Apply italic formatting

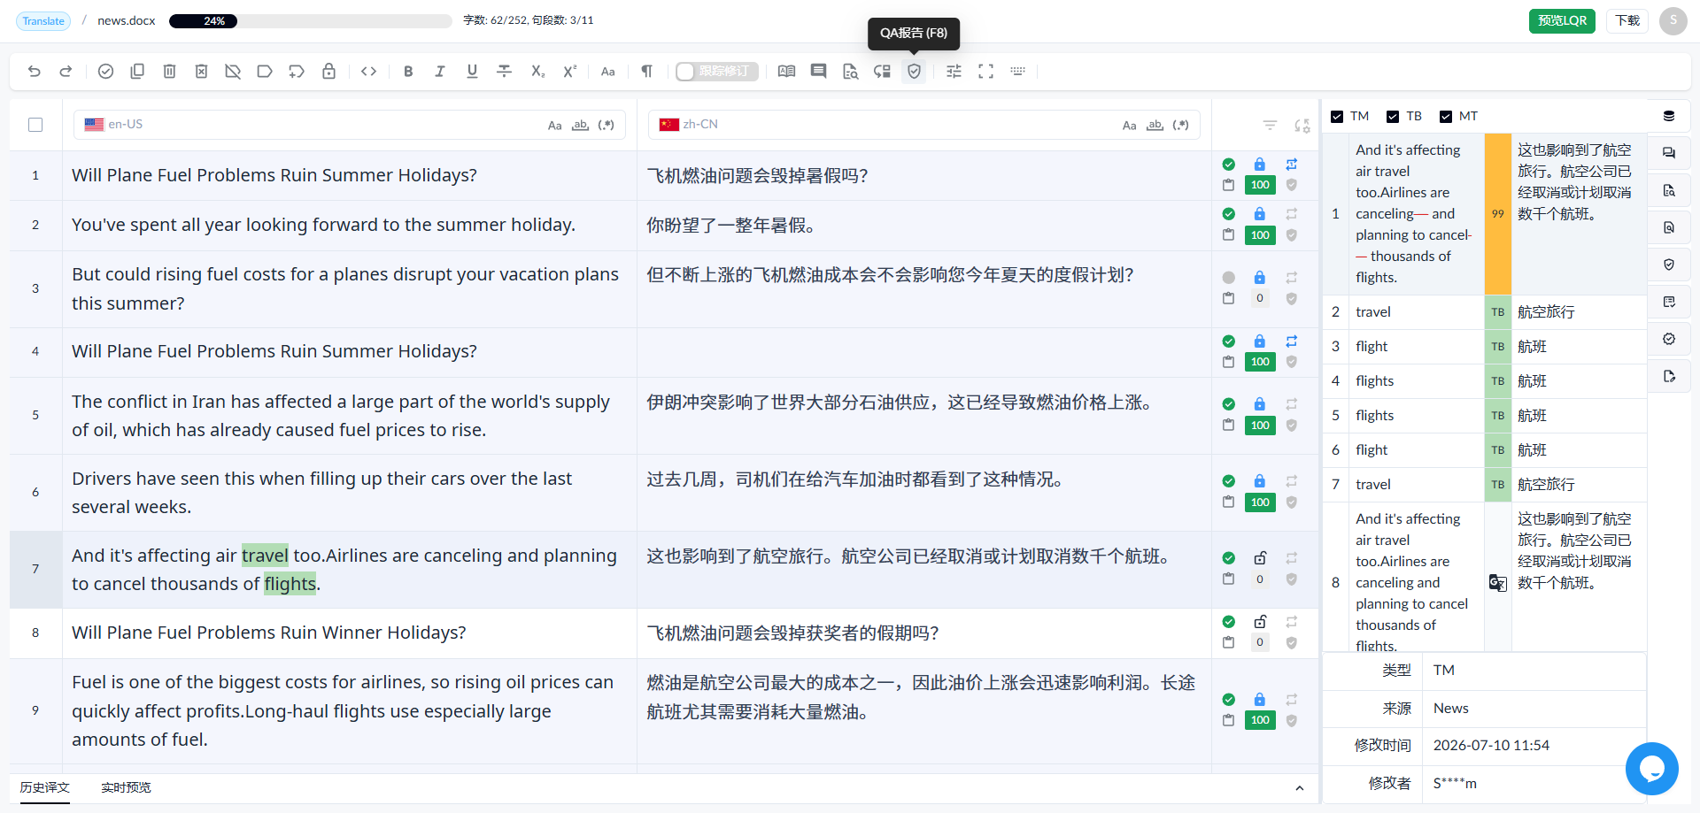(440, 72)
